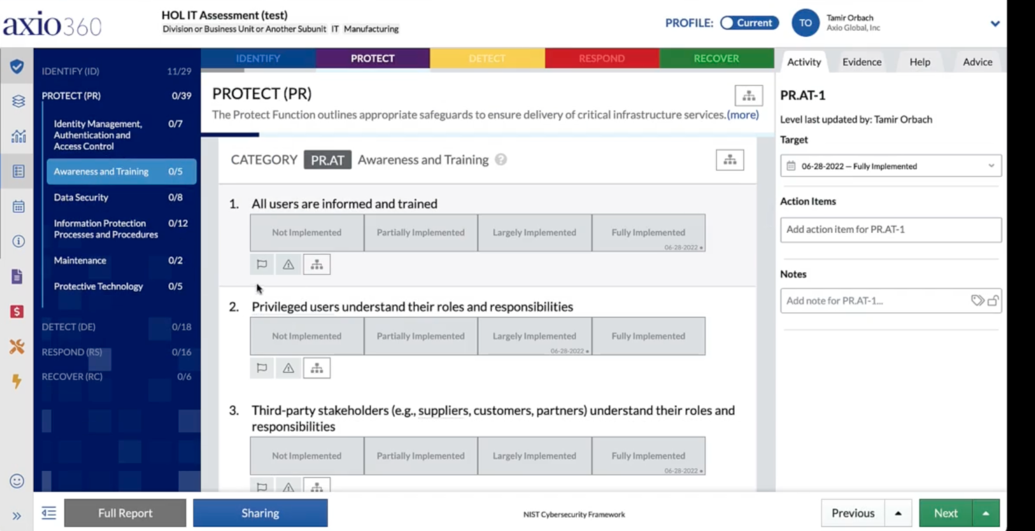
Task: Select Partially Implemented for question 2
Action: point(421,336)
